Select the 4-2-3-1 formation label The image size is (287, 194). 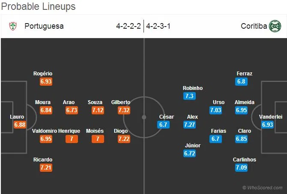point(158,26)
